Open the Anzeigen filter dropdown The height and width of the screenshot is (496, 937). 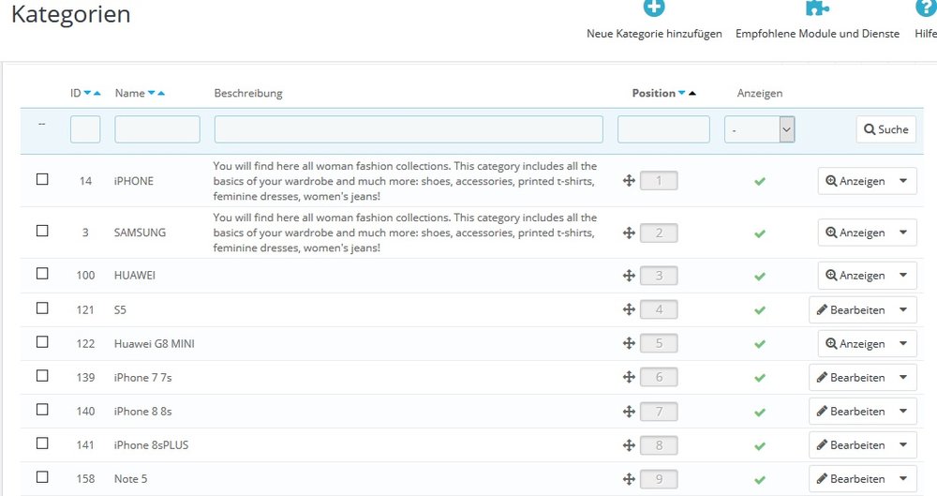(760, 129)
